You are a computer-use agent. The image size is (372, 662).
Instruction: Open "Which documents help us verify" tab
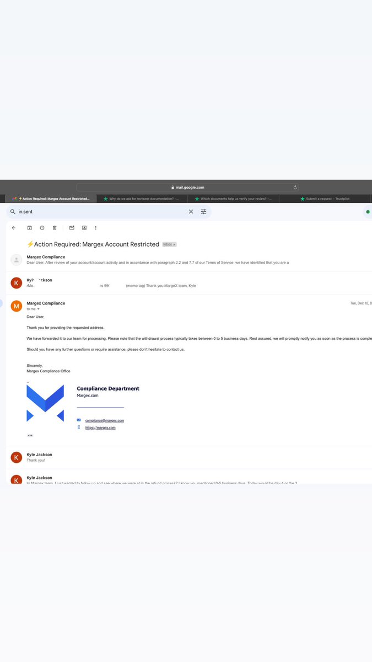(233, 199)
